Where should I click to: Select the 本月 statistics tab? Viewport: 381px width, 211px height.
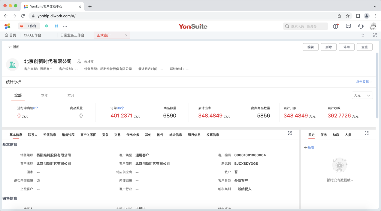point(71,95)
